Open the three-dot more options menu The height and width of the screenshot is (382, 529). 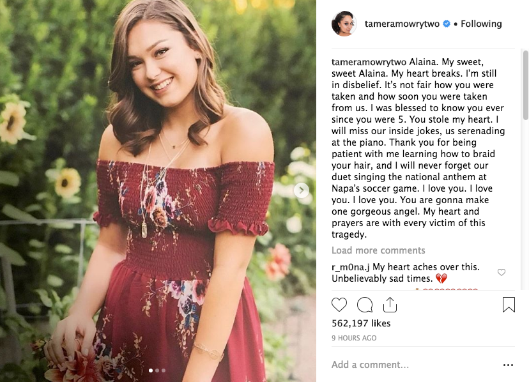point(508,365)
